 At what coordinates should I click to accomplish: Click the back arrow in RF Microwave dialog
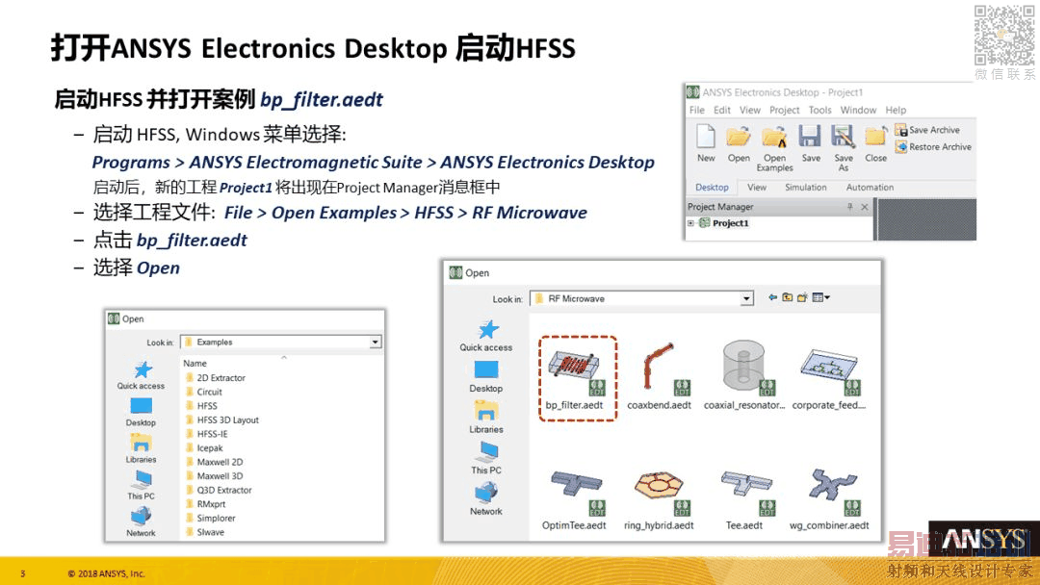click(772, 297)
